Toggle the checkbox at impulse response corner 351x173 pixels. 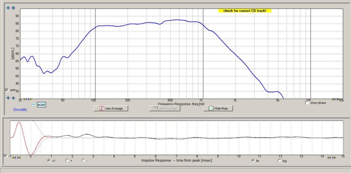pos(5,156)
